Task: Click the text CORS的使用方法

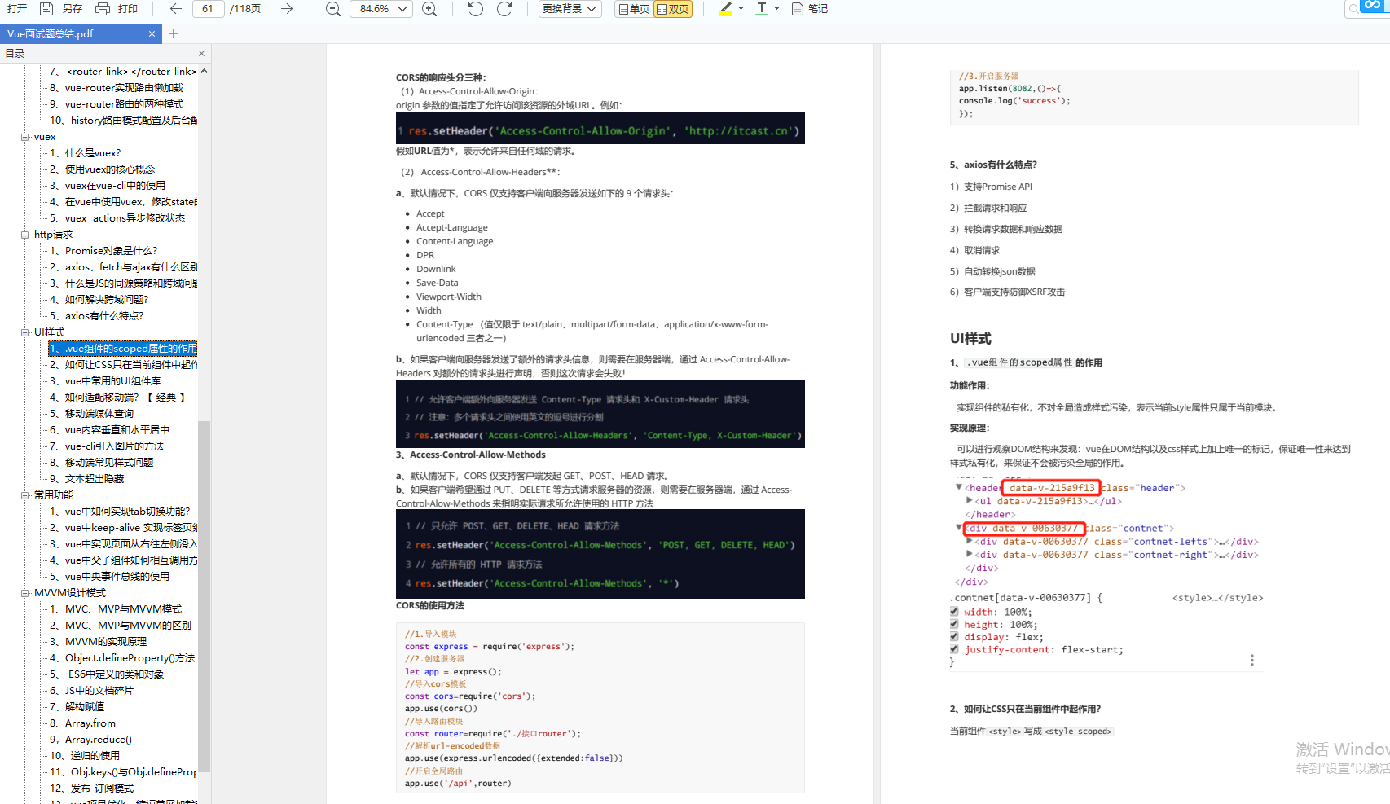Action: click(430, 606)
